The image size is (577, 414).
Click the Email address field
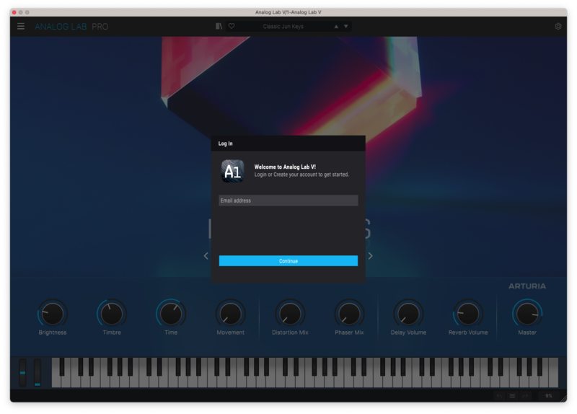click(x=288, y=201)
